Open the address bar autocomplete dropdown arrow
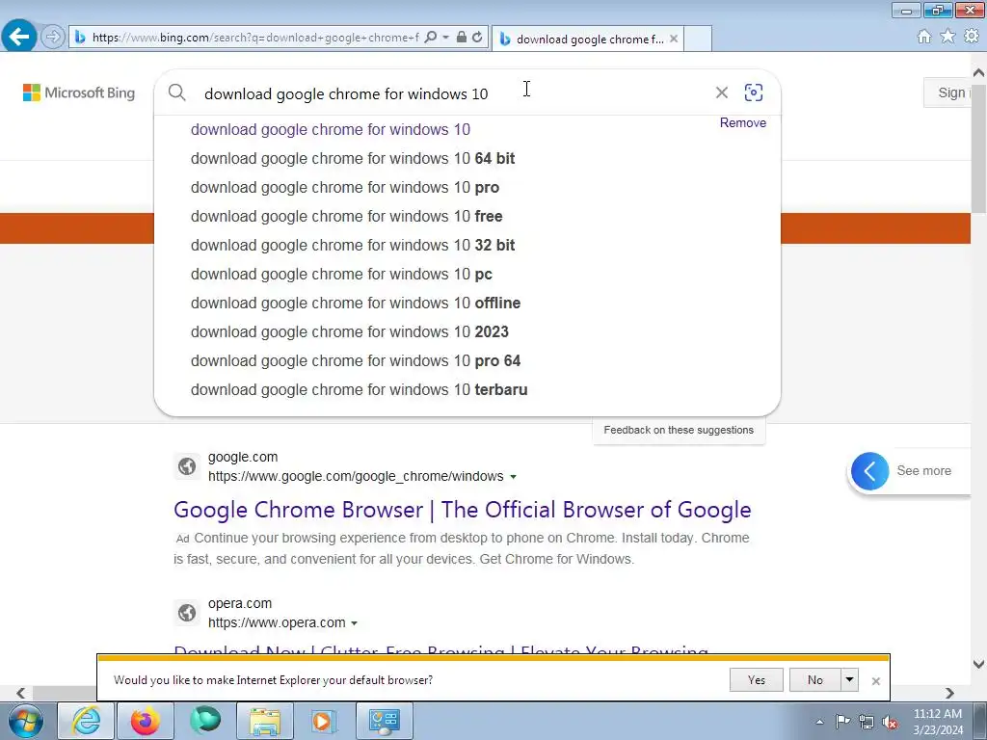 (445, 38)
